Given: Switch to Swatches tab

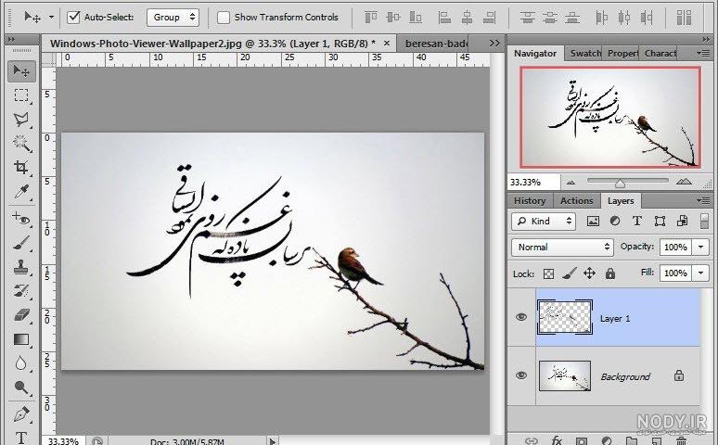Looking at the screenshot, I should click(584, 54).
